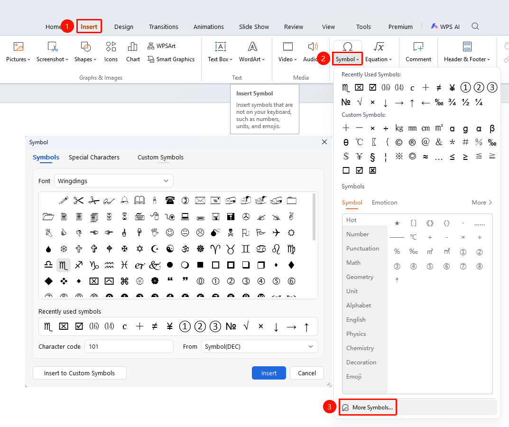Select the smiling face symbol in the grid

tap(170, 232)
